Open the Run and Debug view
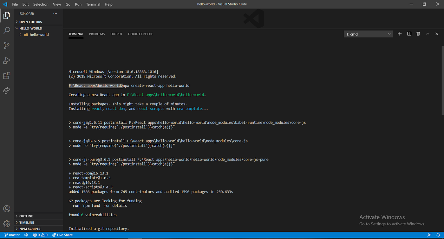Image resolution: width=444 pixels, height=239 pixels. click(x=6, y=60)
